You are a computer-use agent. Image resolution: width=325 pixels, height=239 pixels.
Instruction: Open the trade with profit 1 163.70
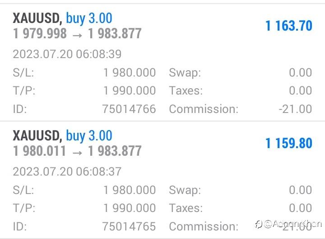coord(288,26)
